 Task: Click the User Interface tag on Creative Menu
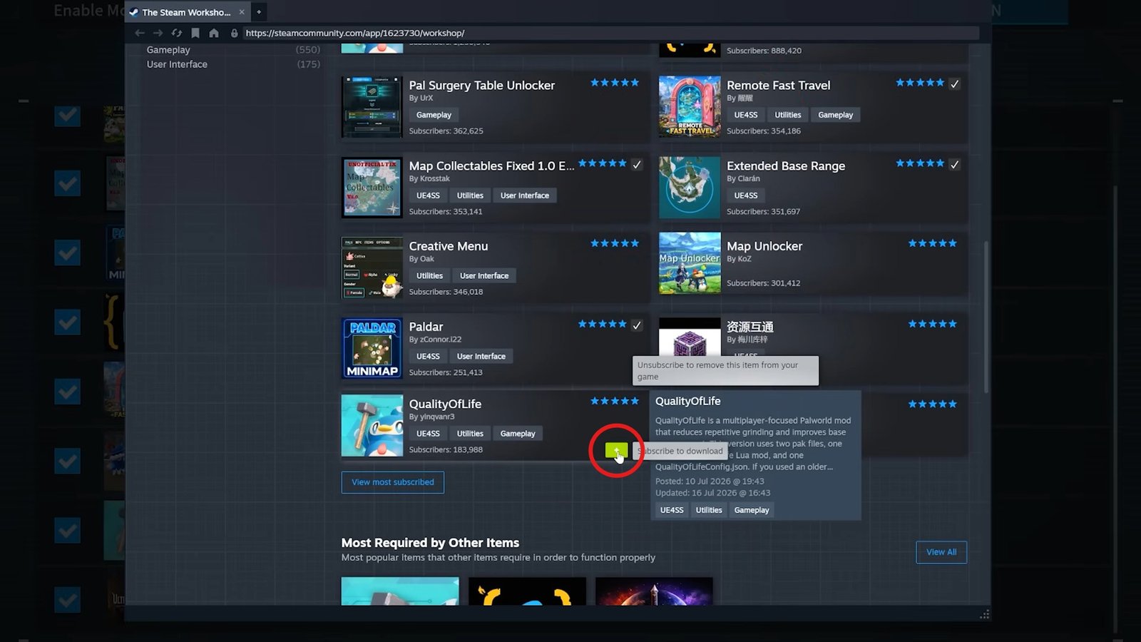coord(484,276)
